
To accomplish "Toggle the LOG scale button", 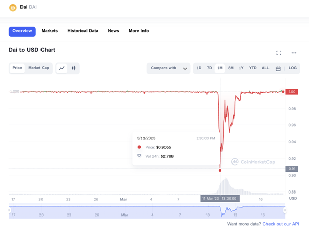I will pos(293,68).
